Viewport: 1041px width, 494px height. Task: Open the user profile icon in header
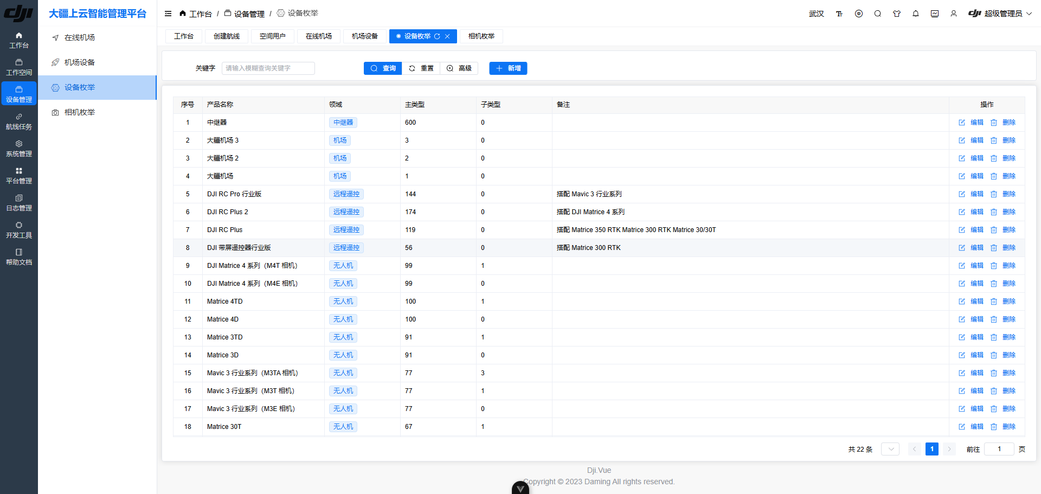[954, 14]
